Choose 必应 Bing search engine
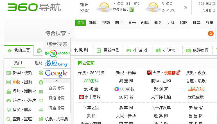This screenshot has height=124, width=217. click(x=56, y=63)
